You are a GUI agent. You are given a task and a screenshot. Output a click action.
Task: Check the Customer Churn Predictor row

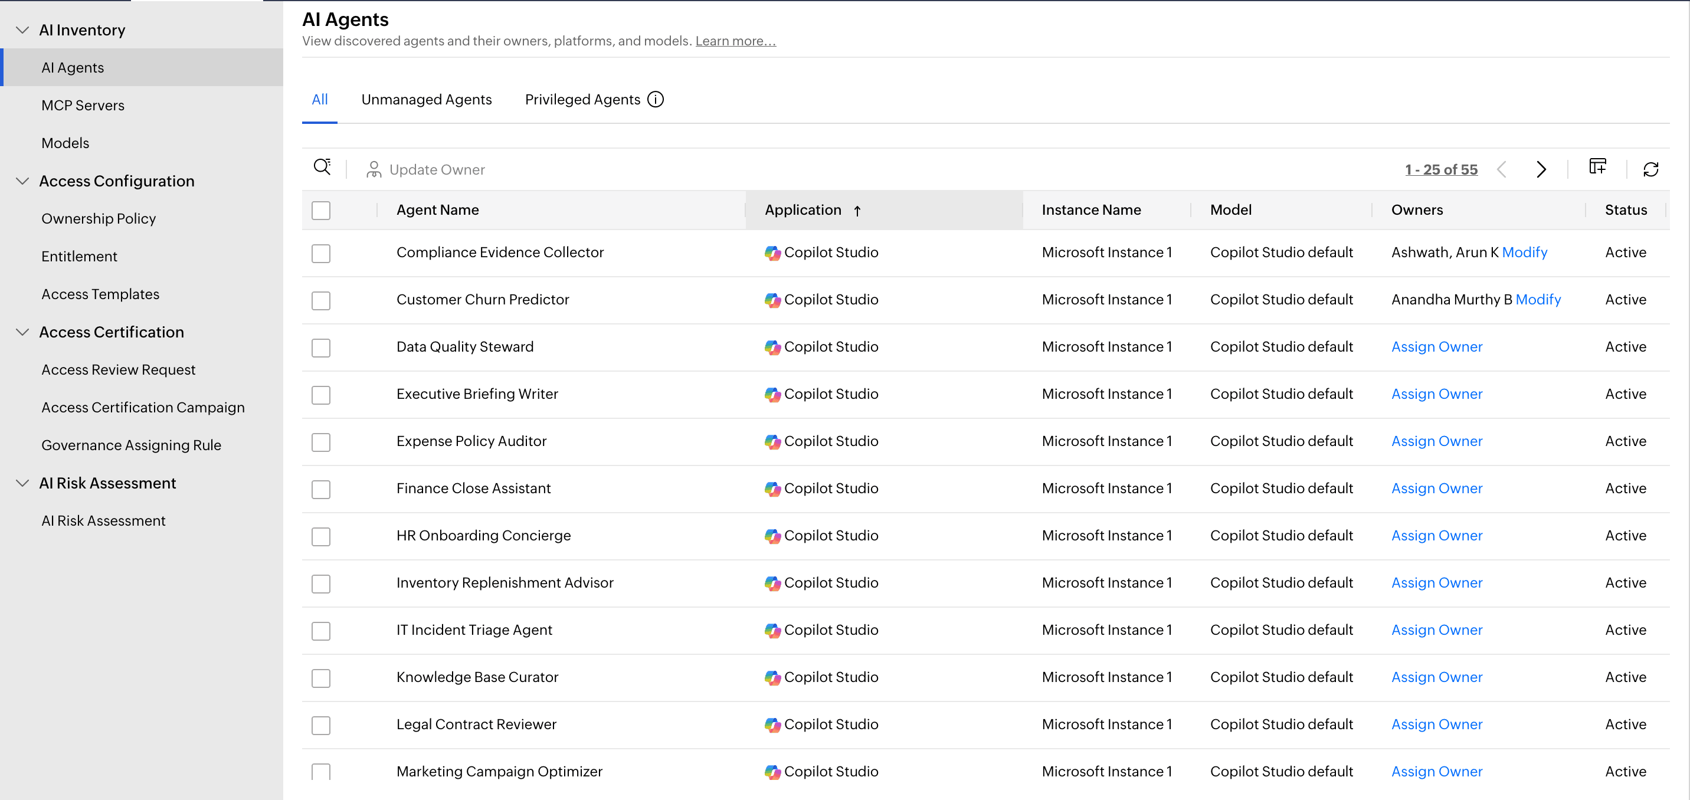(321, 300)
